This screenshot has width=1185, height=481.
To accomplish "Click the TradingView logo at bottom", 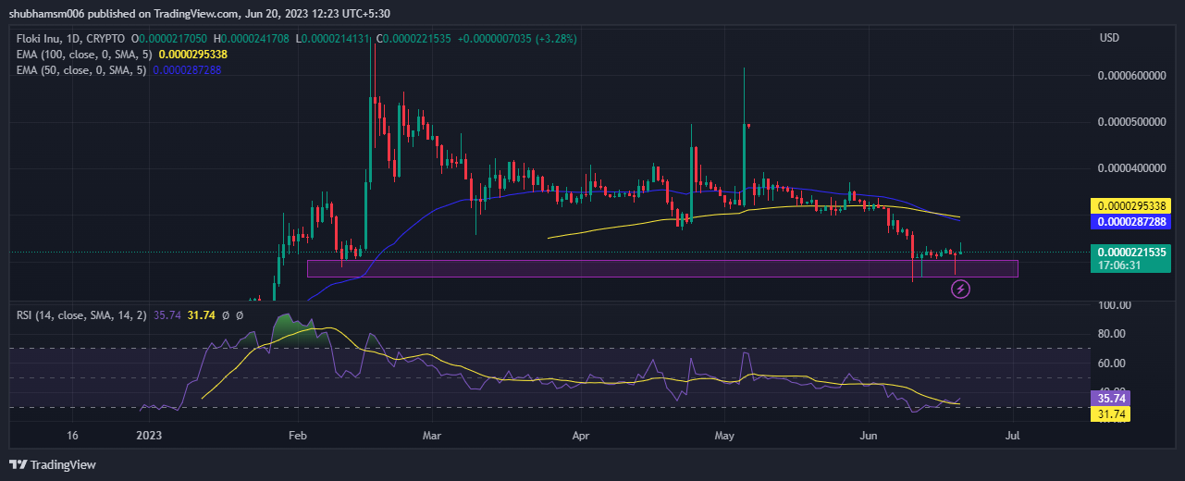I will [x=53, y=464].
